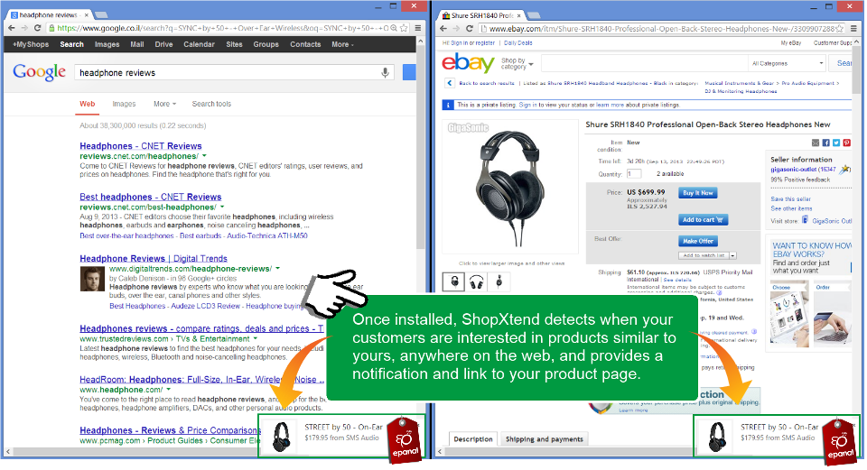
Task: Select the first headphone thumbnail under product image
Action: click(x=454, y=281)
